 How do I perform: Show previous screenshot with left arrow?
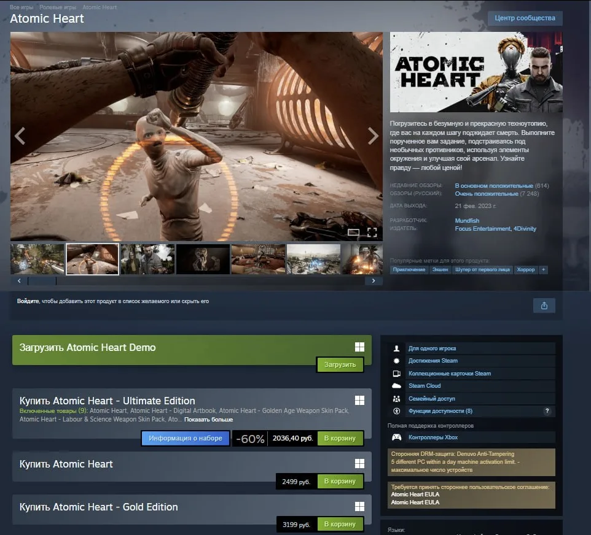pyautogui.click(x=20, y=136)
